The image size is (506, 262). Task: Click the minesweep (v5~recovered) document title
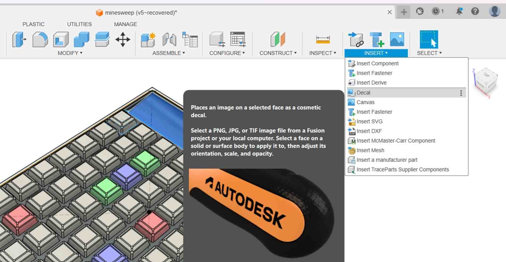pyautogui.click(x=141, y=13)
